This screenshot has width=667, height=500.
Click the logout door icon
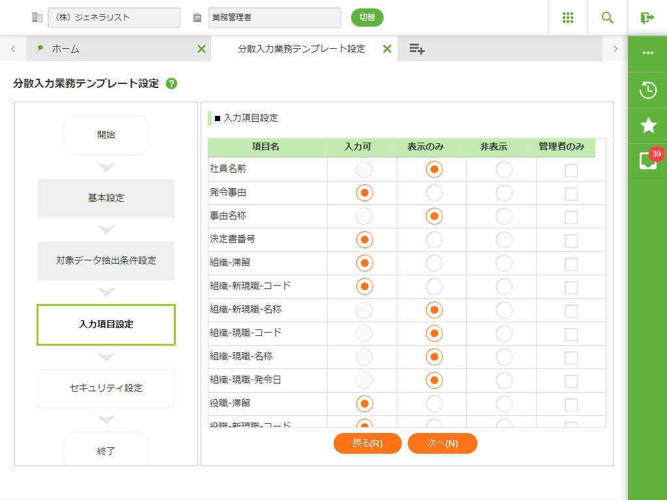pos(647,18)
